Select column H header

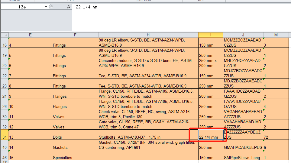pos(148,35)
